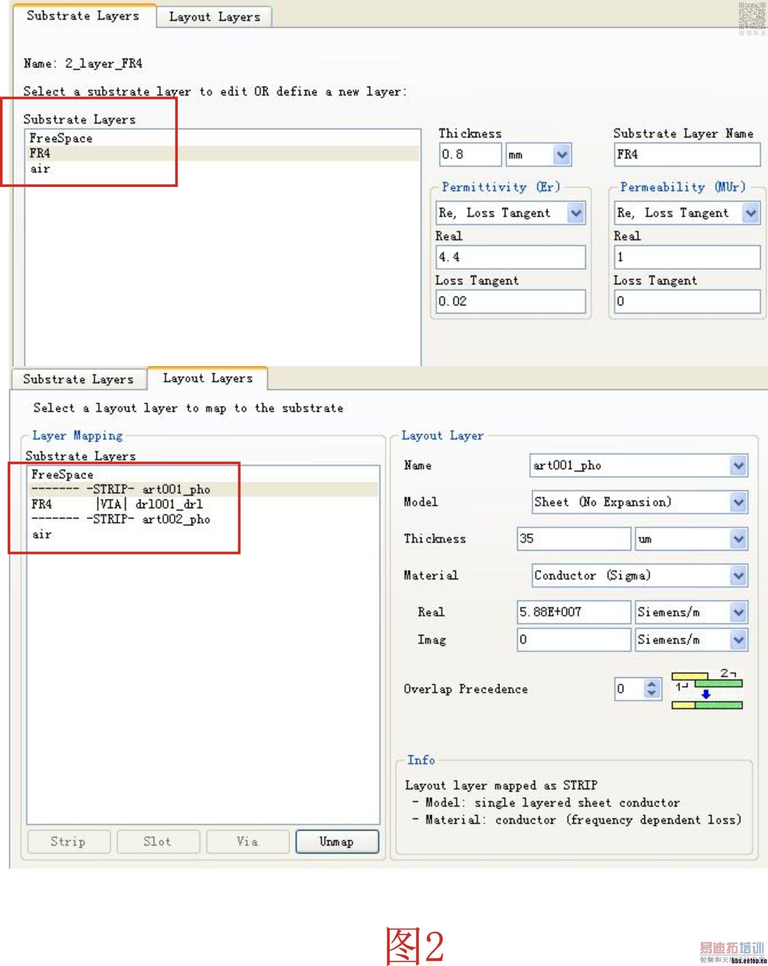
Task: Open layout layer Name dropdown
Action: [738, 466]
